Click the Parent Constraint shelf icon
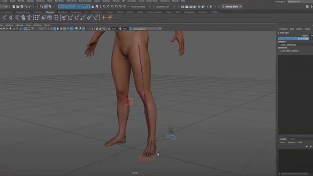Viewport: 313px width, 176px height. pos(64,18)
